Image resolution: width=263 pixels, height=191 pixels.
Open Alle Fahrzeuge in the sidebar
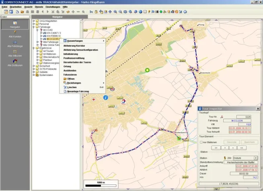[x=15, y=42]
